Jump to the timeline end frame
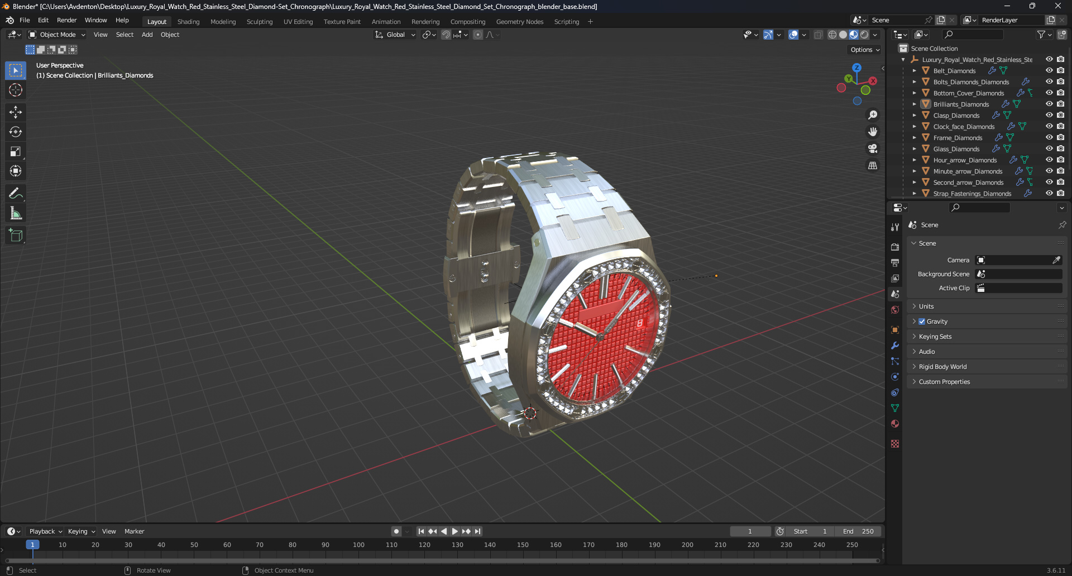Viewport: 1072px width, 576px height. 477,531
